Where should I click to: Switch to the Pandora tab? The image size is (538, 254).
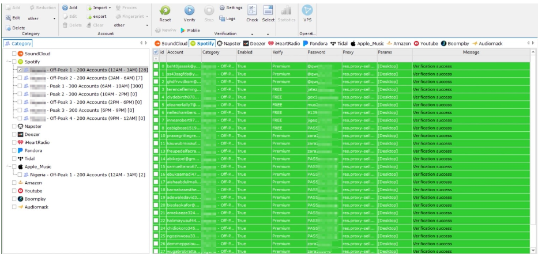(x=315, y=44)
